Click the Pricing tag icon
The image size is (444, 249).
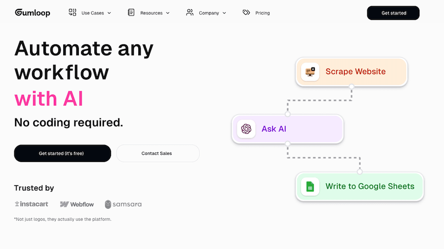click(x=246, y=12)
